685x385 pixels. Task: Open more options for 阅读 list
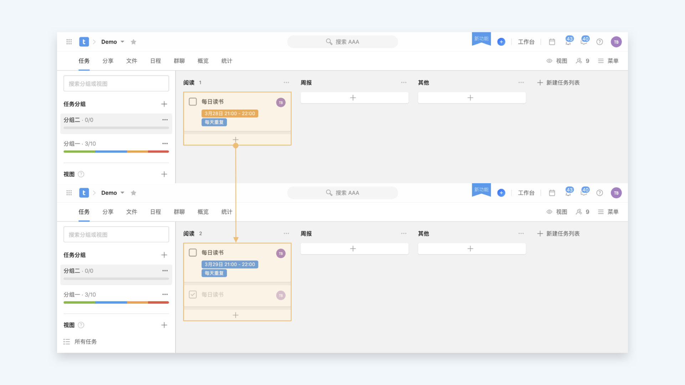tap(286, 82)
